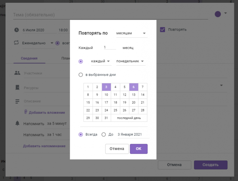Image resolution: width=238 pixels, height=181 pixels.
Task: Toggle the Повторять checkbox
Action: coord(163,29)
